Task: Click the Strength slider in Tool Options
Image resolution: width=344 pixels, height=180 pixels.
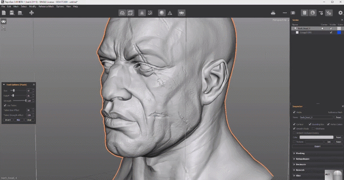Action: (19, 101)
